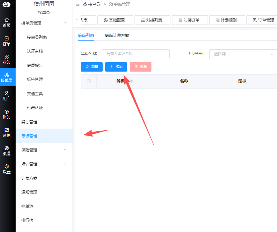Click the 营销 marketing sidebar icon
This screenshot has width=277, height=232.
pos(7,132)
